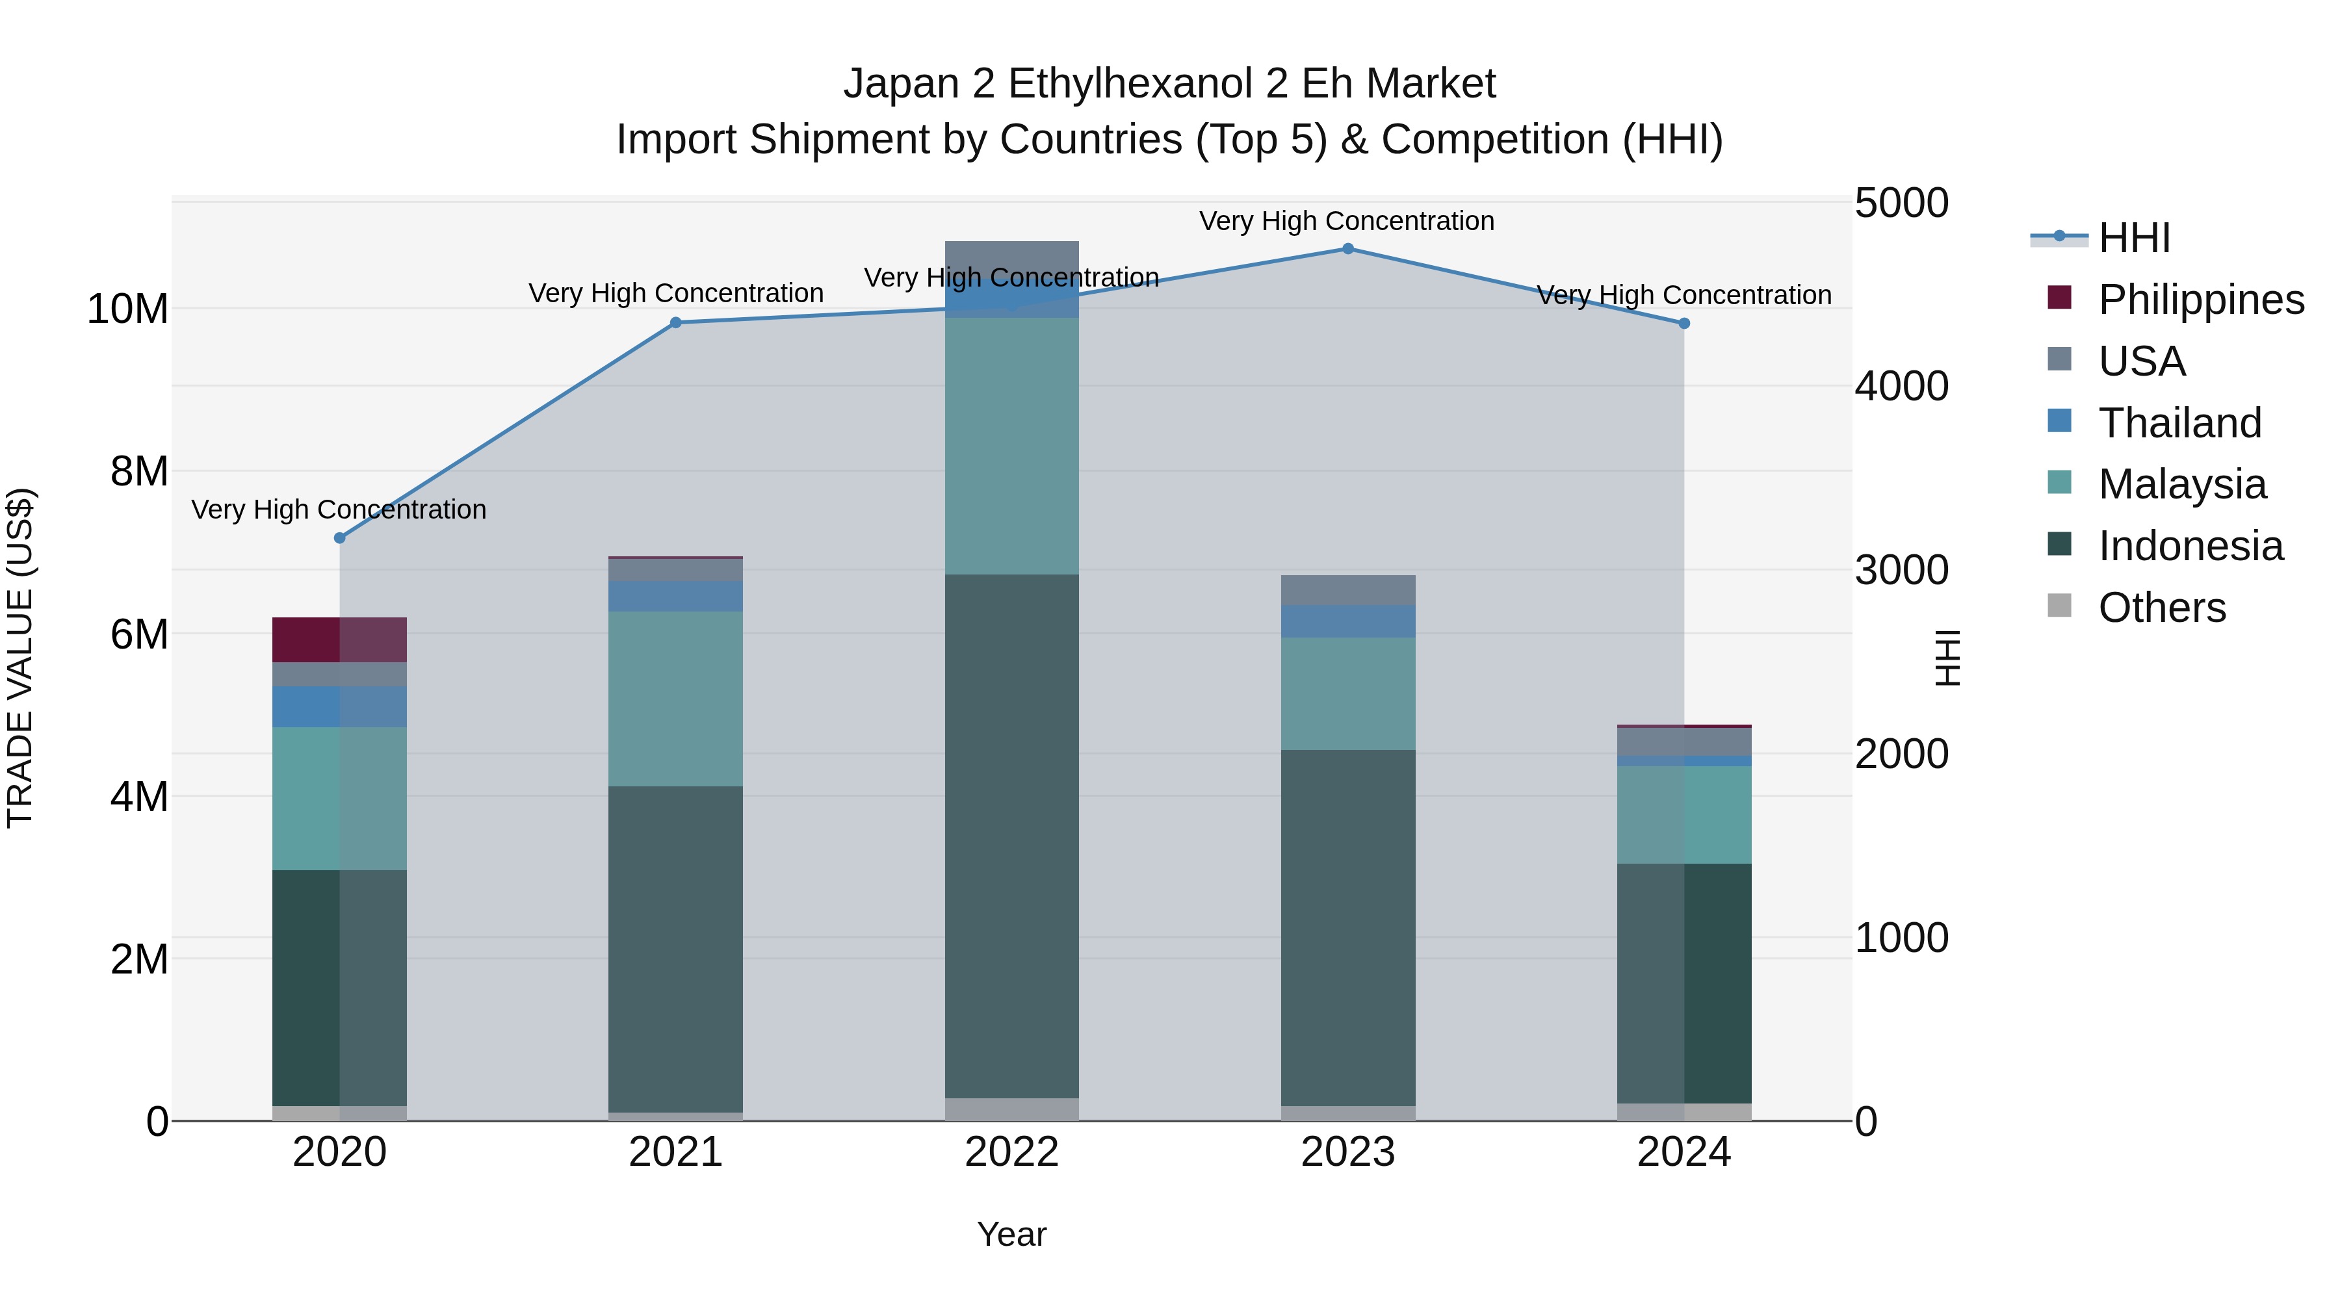The width and height of the screenshot is (2340, 1316).
Task: Click the 2024 HHI data point marker
Action: pyautogui.click(x=1684, y=324)
